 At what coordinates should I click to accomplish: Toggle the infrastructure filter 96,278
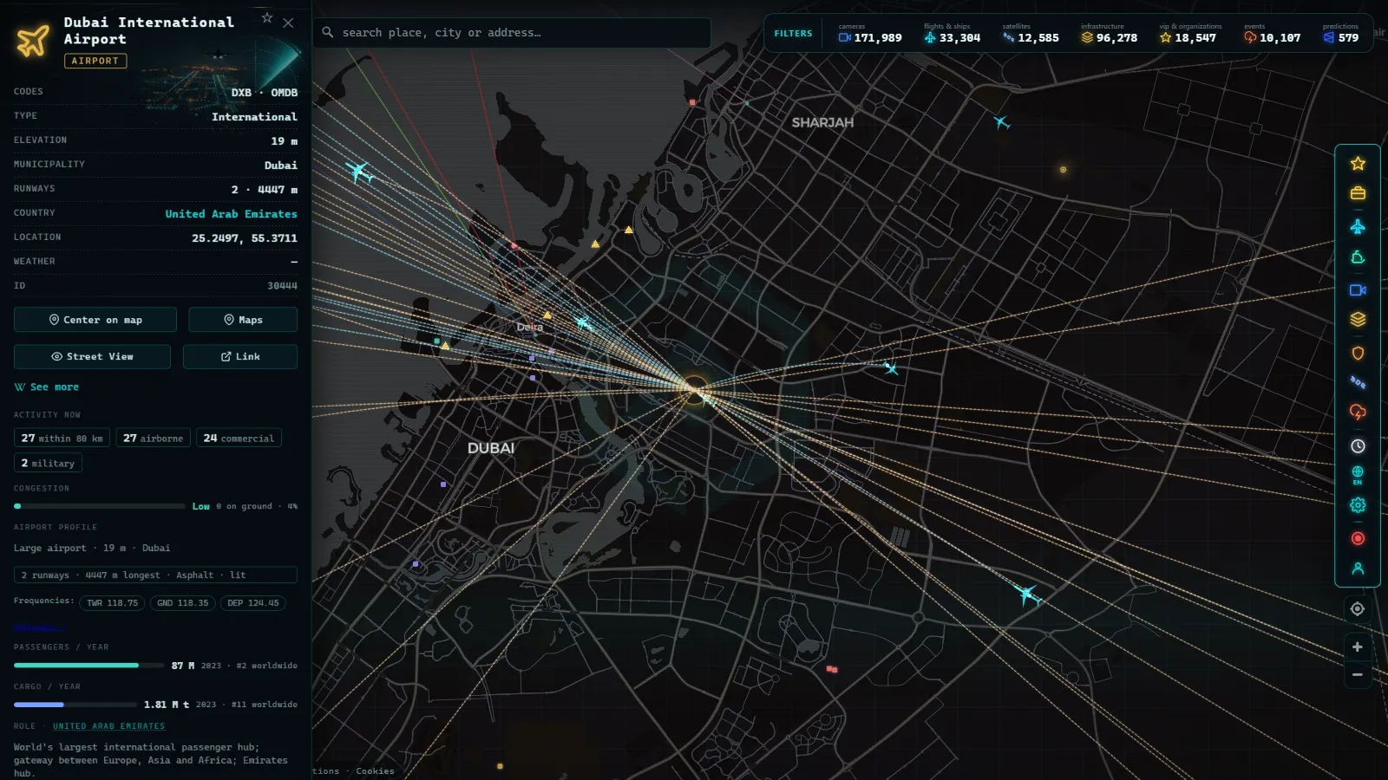(1109, 33)
